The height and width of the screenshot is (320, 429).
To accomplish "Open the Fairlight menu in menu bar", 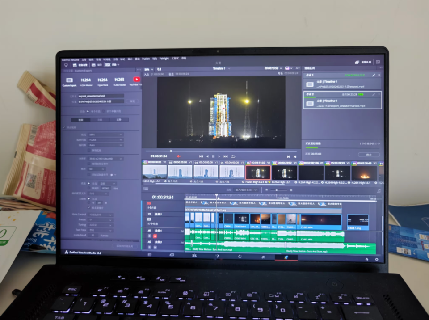I will pos(164,58).
